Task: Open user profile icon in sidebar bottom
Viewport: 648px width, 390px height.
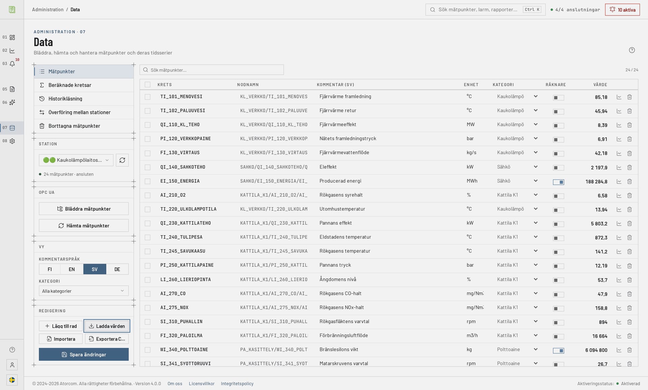Action: (12, 365)
